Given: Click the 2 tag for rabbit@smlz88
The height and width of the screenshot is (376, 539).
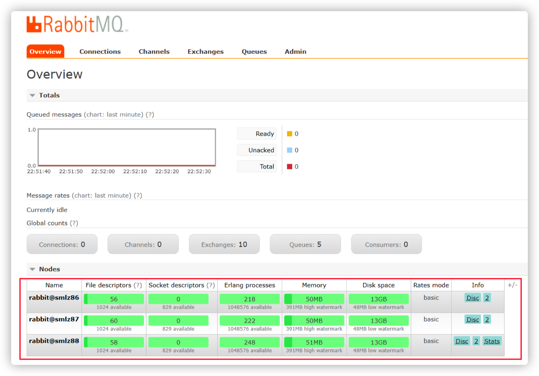Looking at the screenshot, I should pos(476,341).
